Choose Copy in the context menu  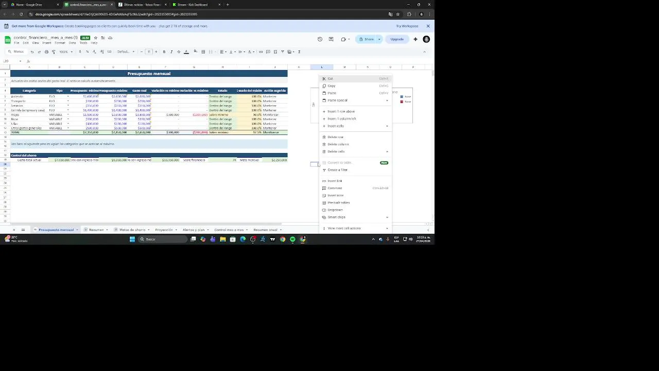(355, 86)
